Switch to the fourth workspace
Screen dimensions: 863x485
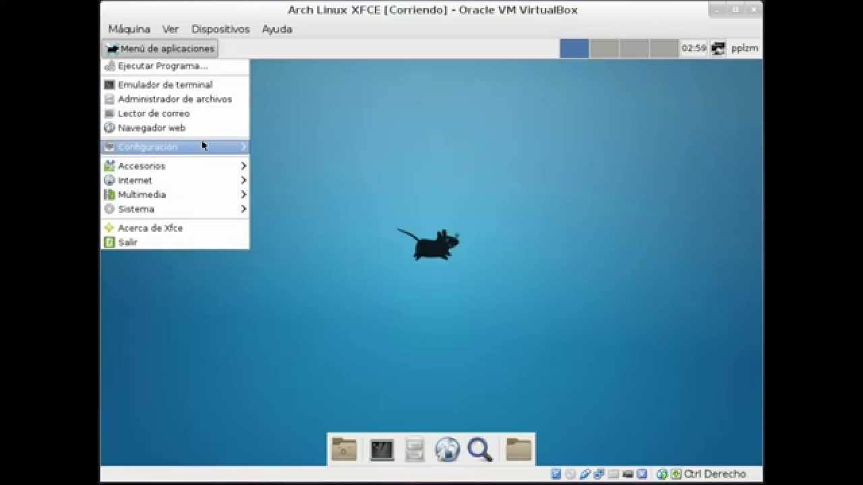coord(664,48)
